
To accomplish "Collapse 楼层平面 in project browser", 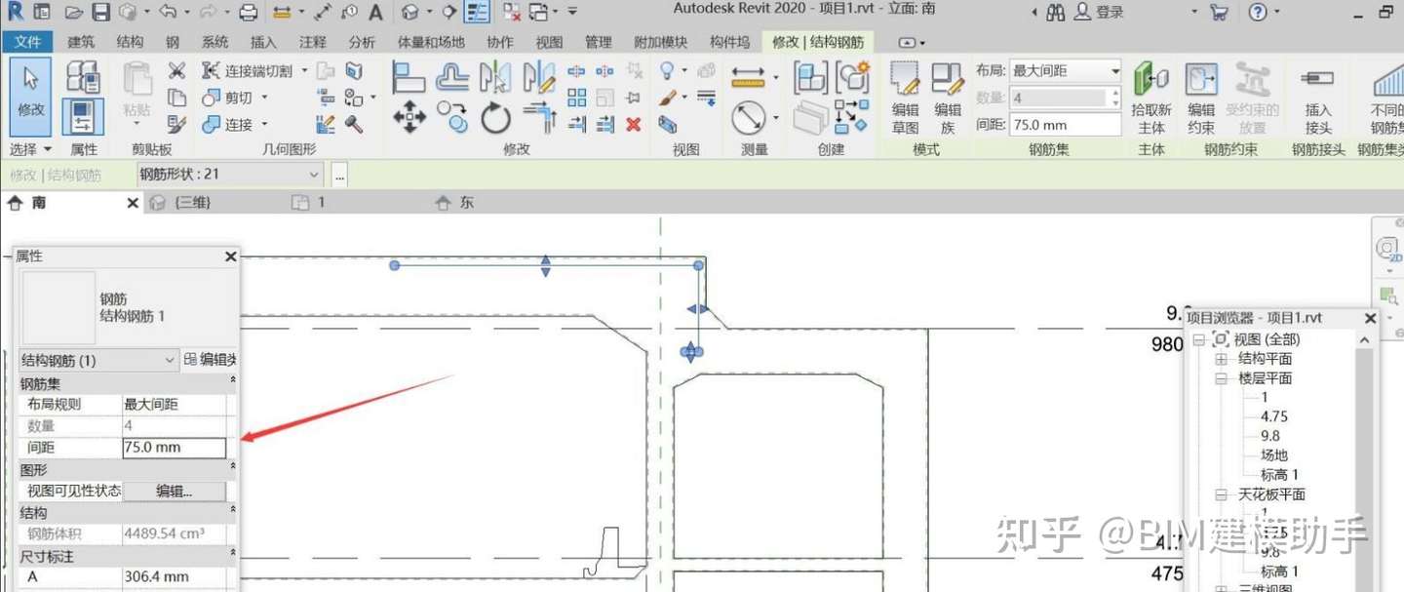I will (x=1222, y=378).
